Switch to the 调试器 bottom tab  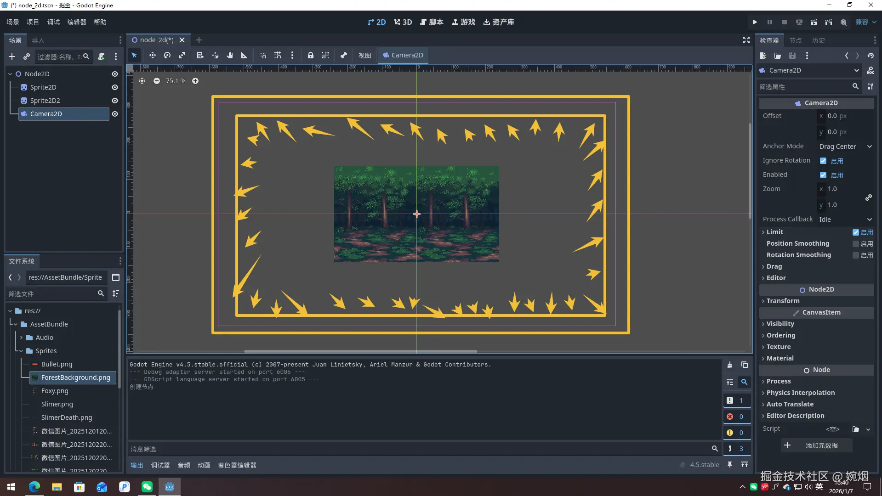(160, 465)
